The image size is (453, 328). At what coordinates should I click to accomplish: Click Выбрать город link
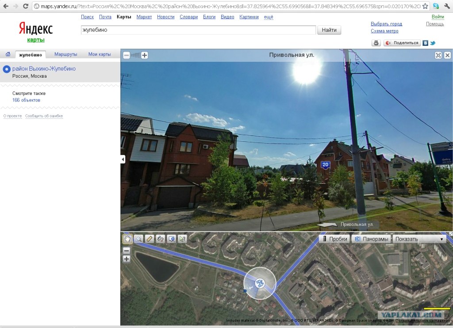(x=386, y=24)
